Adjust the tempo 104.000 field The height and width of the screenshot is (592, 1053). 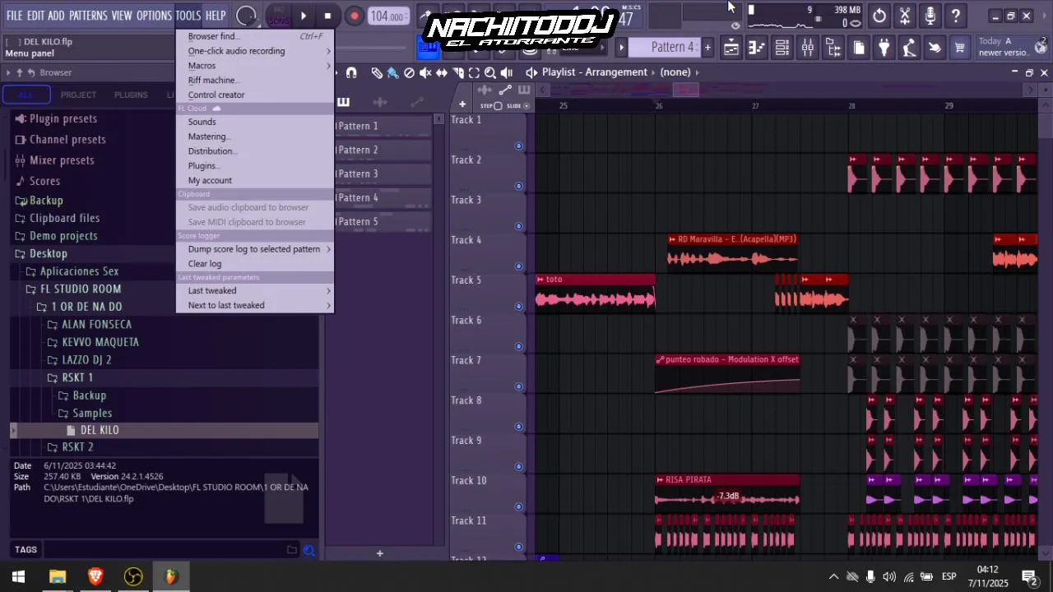pyautogui.click(x=387, y=16)
